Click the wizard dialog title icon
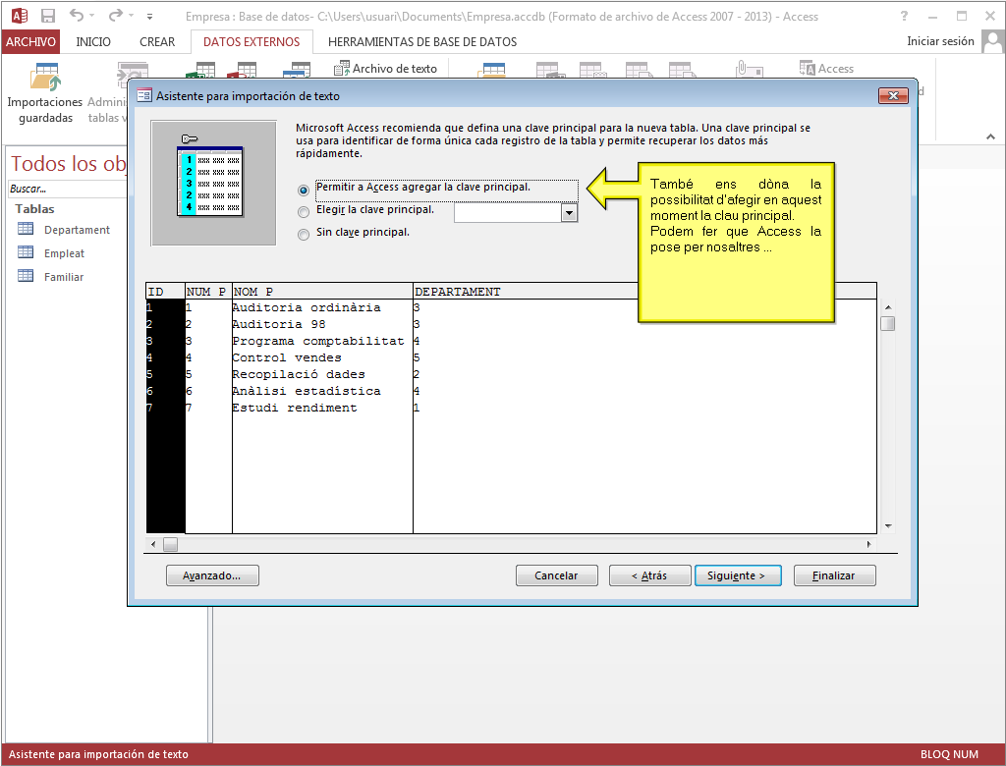Screen dimensions: 1006x766 tap(144, 95)
